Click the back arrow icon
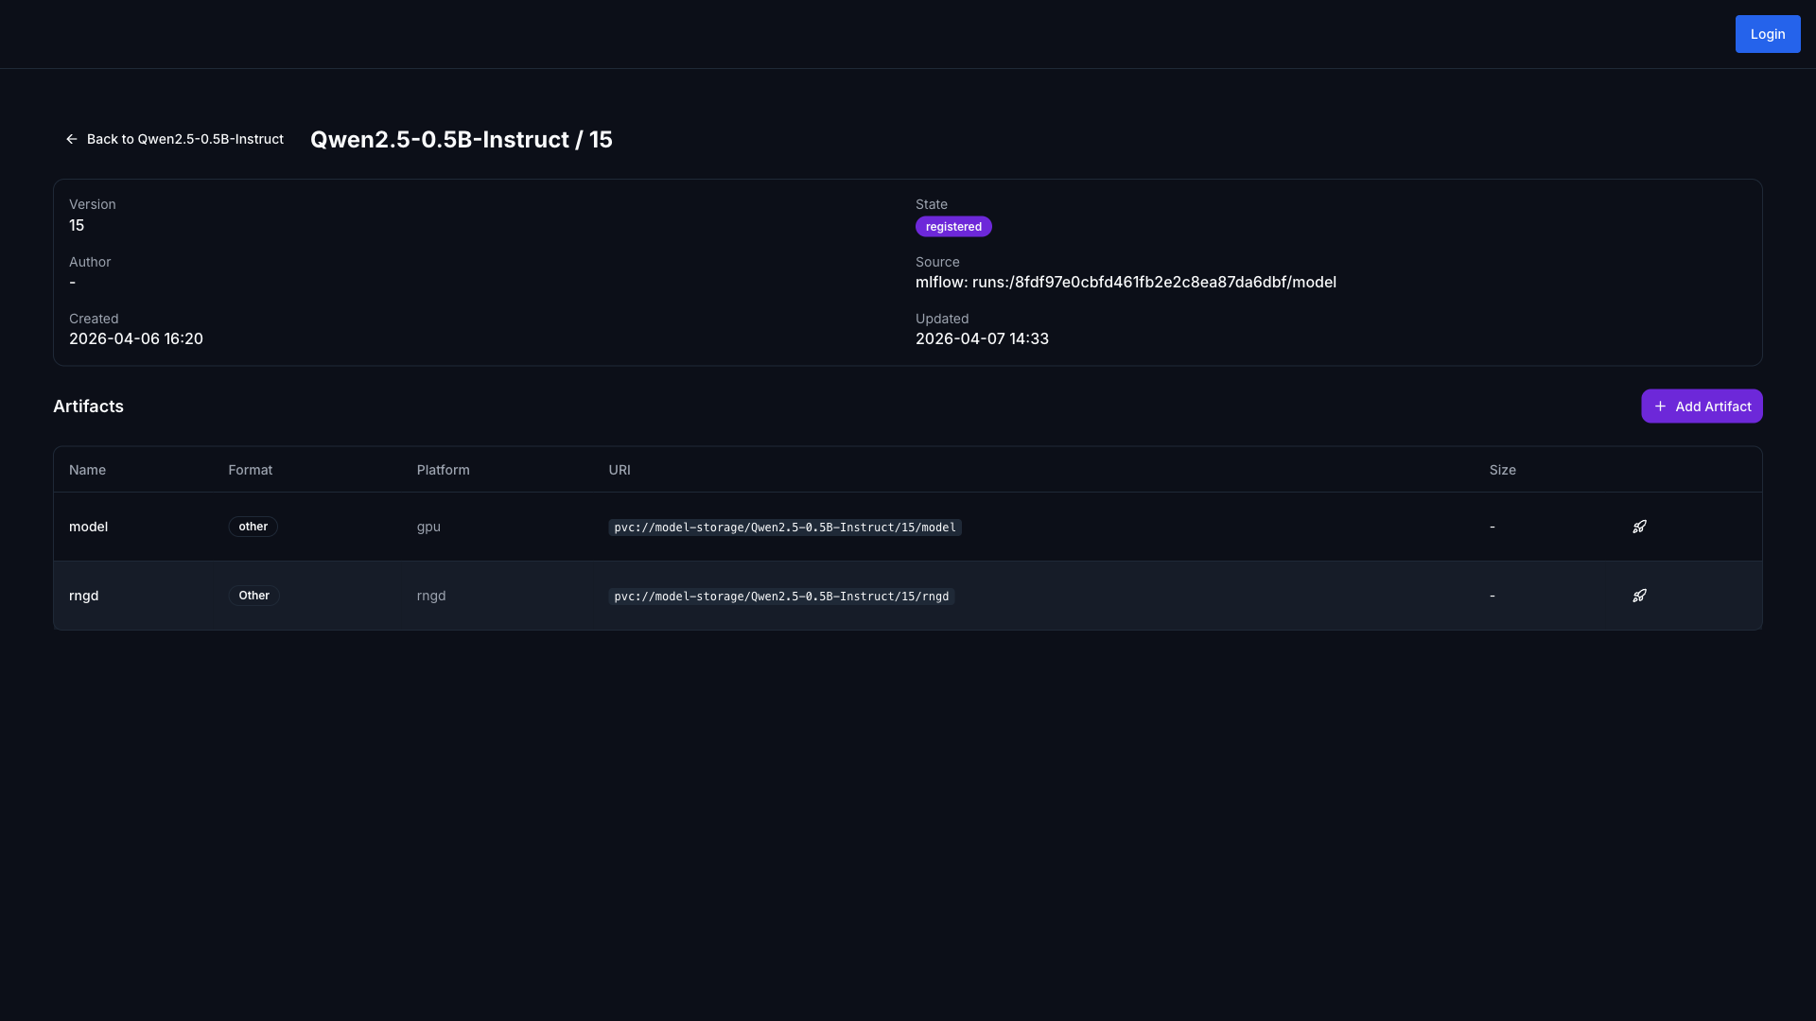 pyautogui.click(x=72, y=139)
